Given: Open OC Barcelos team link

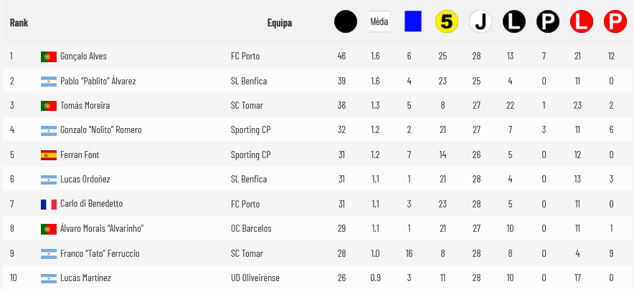Looking at the screenshot, I should [251, 229].
